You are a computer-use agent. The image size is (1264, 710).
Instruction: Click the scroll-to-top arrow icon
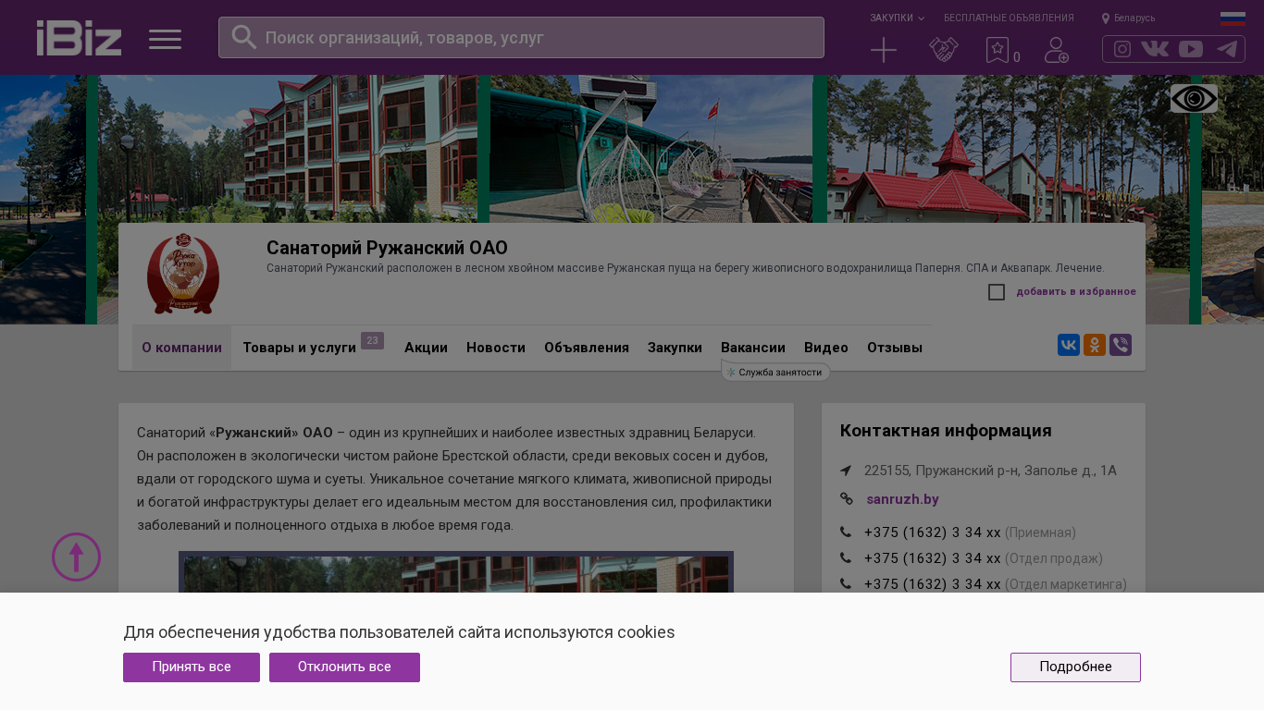pyautogui.click(x=76, y=557)
